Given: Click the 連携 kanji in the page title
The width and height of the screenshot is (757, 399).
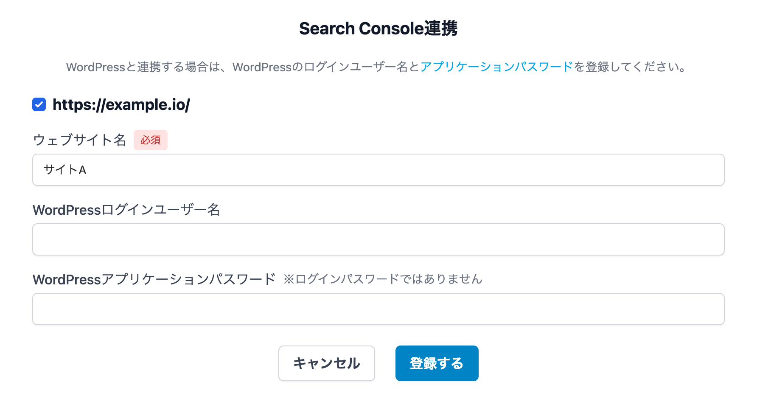Looking at the screenshot, I should tap(441, 28).
